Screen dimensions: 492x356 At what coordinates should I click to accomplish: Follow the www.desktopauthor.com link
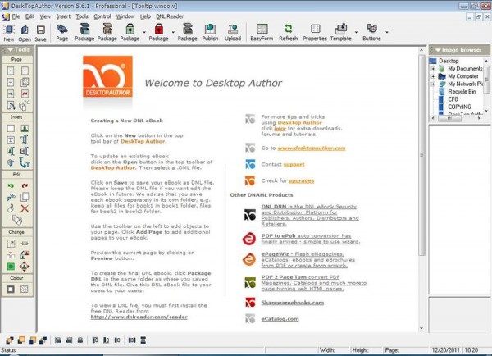[312, 148]
